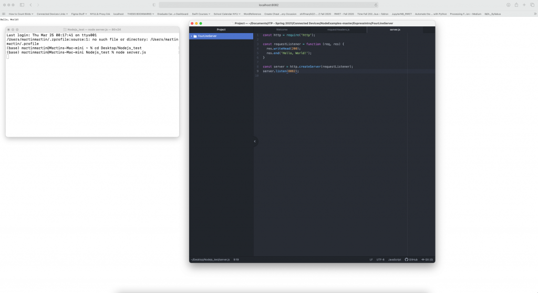Go back with Safari's back arrow
Screen dimensions: 538x293
coord(31,5)
